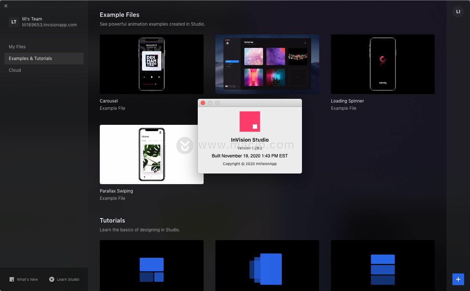Open the first tutorial with grid blocks thumbnail
The image size is (470, 291).
pos(152,265)
